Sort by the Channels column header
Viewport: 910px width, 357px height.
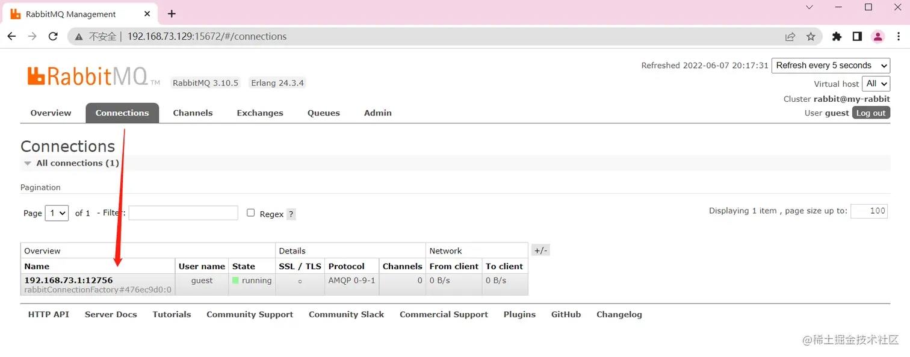(402, 266)
